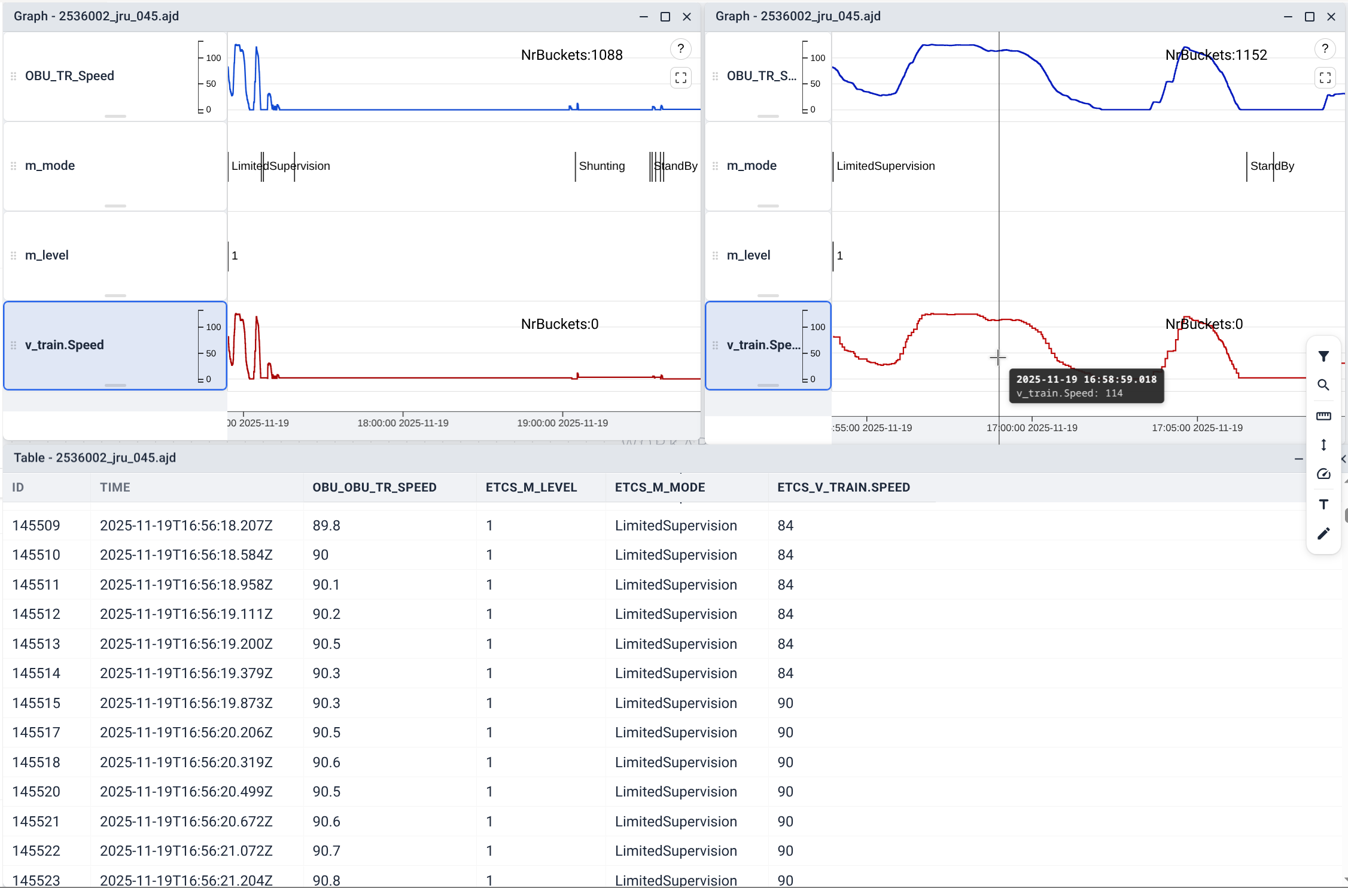
Task: Maximize the left Graph window
Action: click(x=665, y=17)
